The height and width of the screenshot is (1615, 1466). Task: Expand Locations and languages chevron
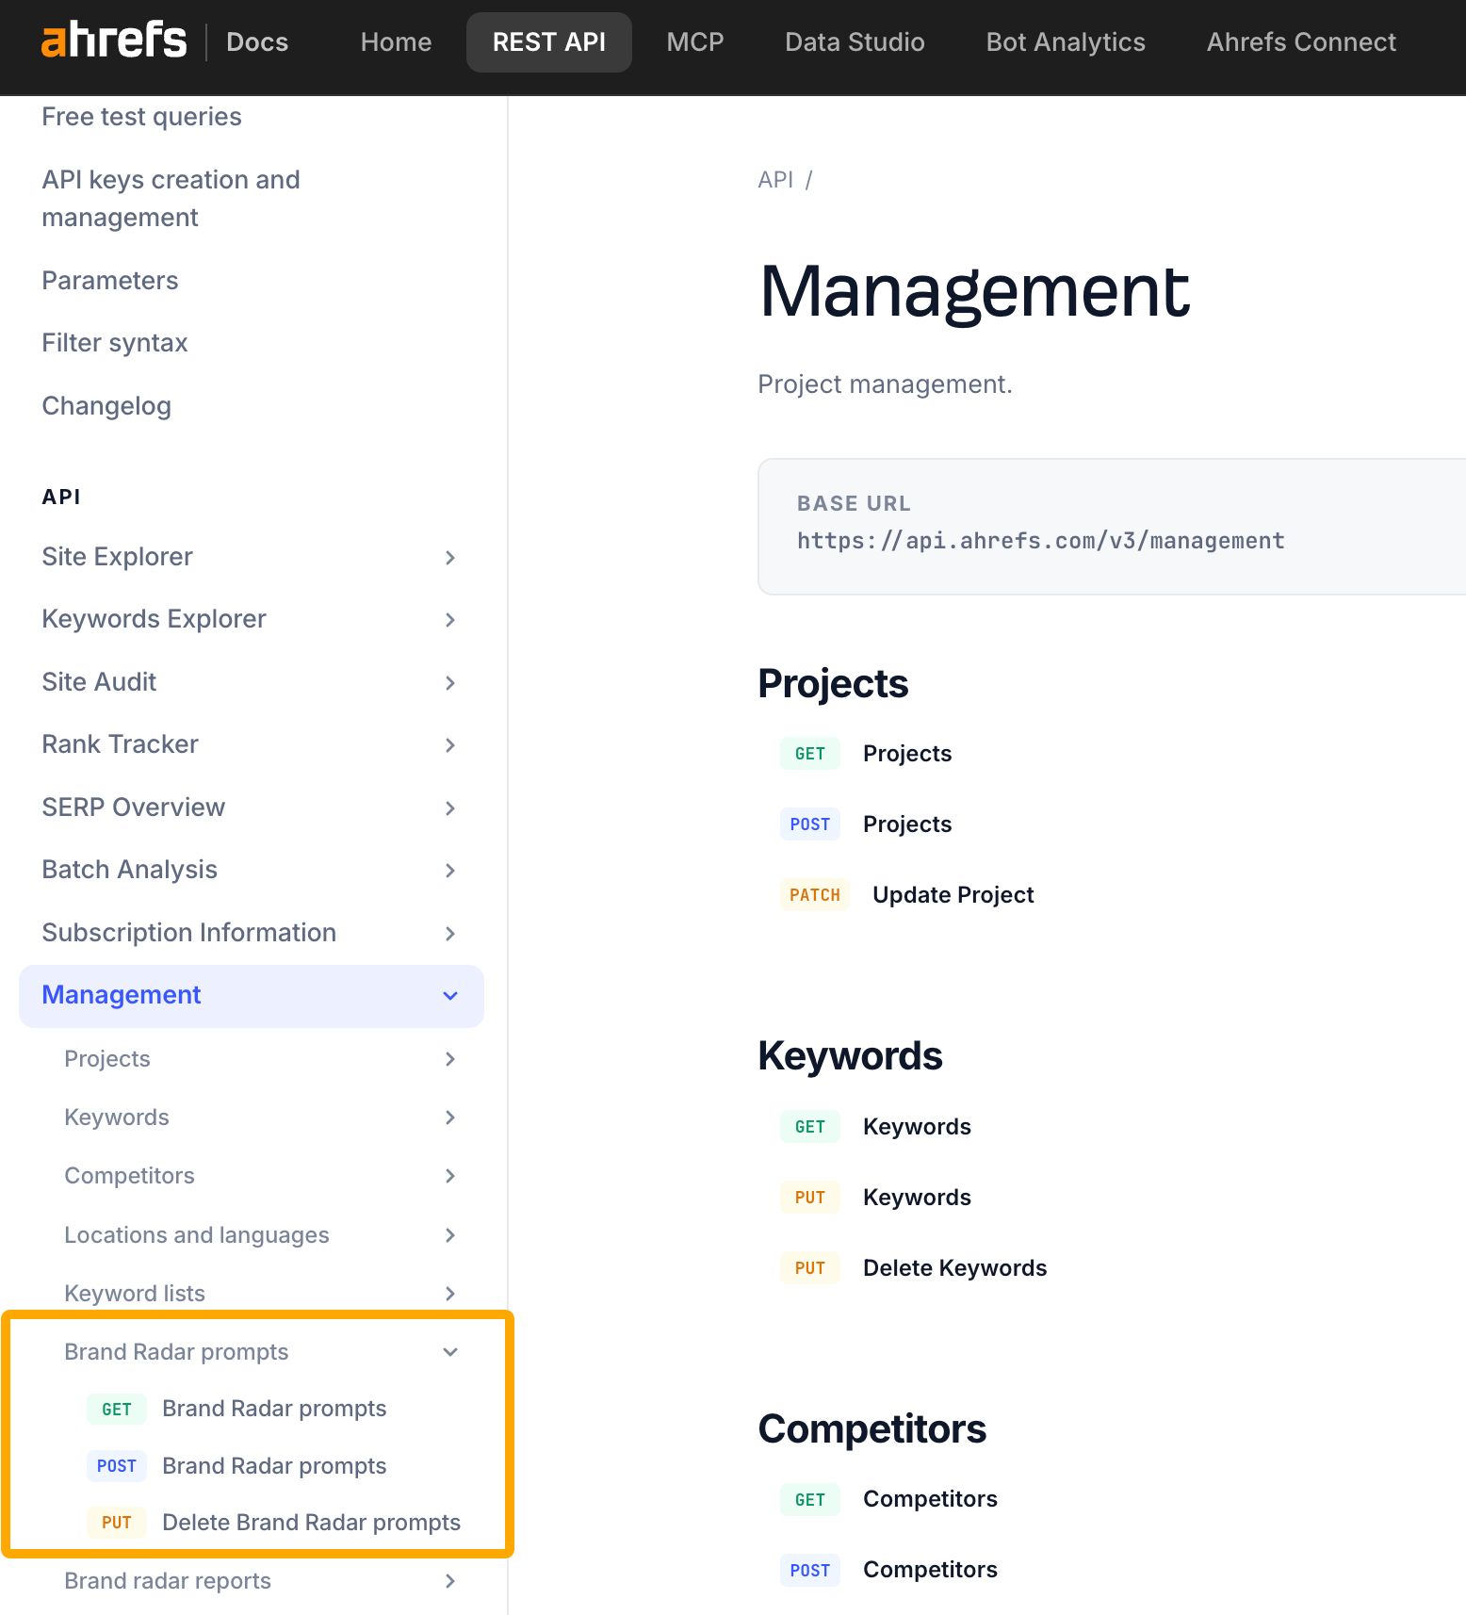[450, 1235]
